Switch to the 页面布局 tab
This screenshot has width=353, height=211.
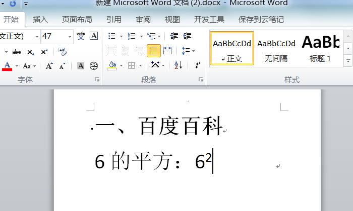[77, 20]
